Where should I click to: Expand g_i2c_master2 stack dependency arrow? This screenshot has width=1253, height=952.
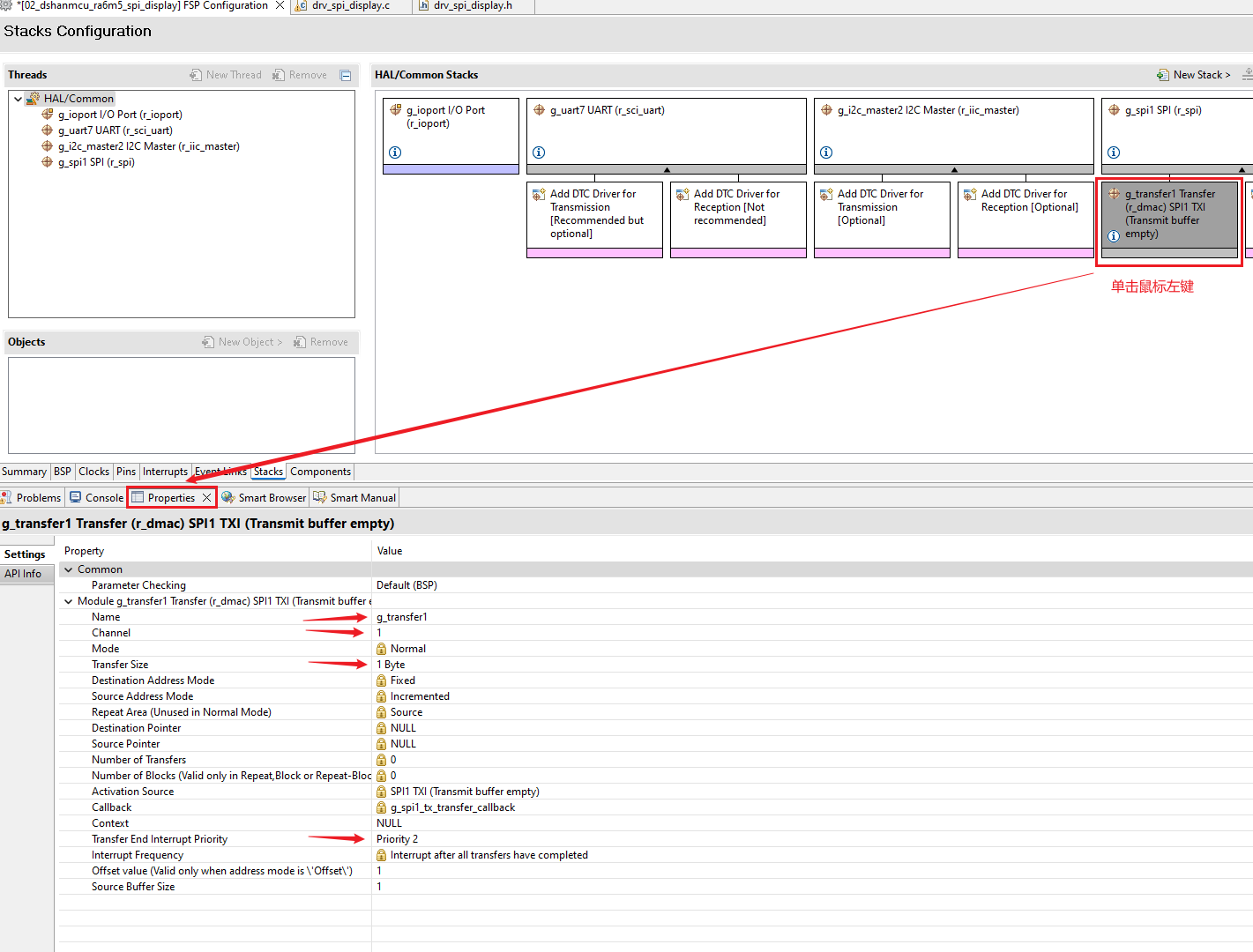(x=954, y=169)
